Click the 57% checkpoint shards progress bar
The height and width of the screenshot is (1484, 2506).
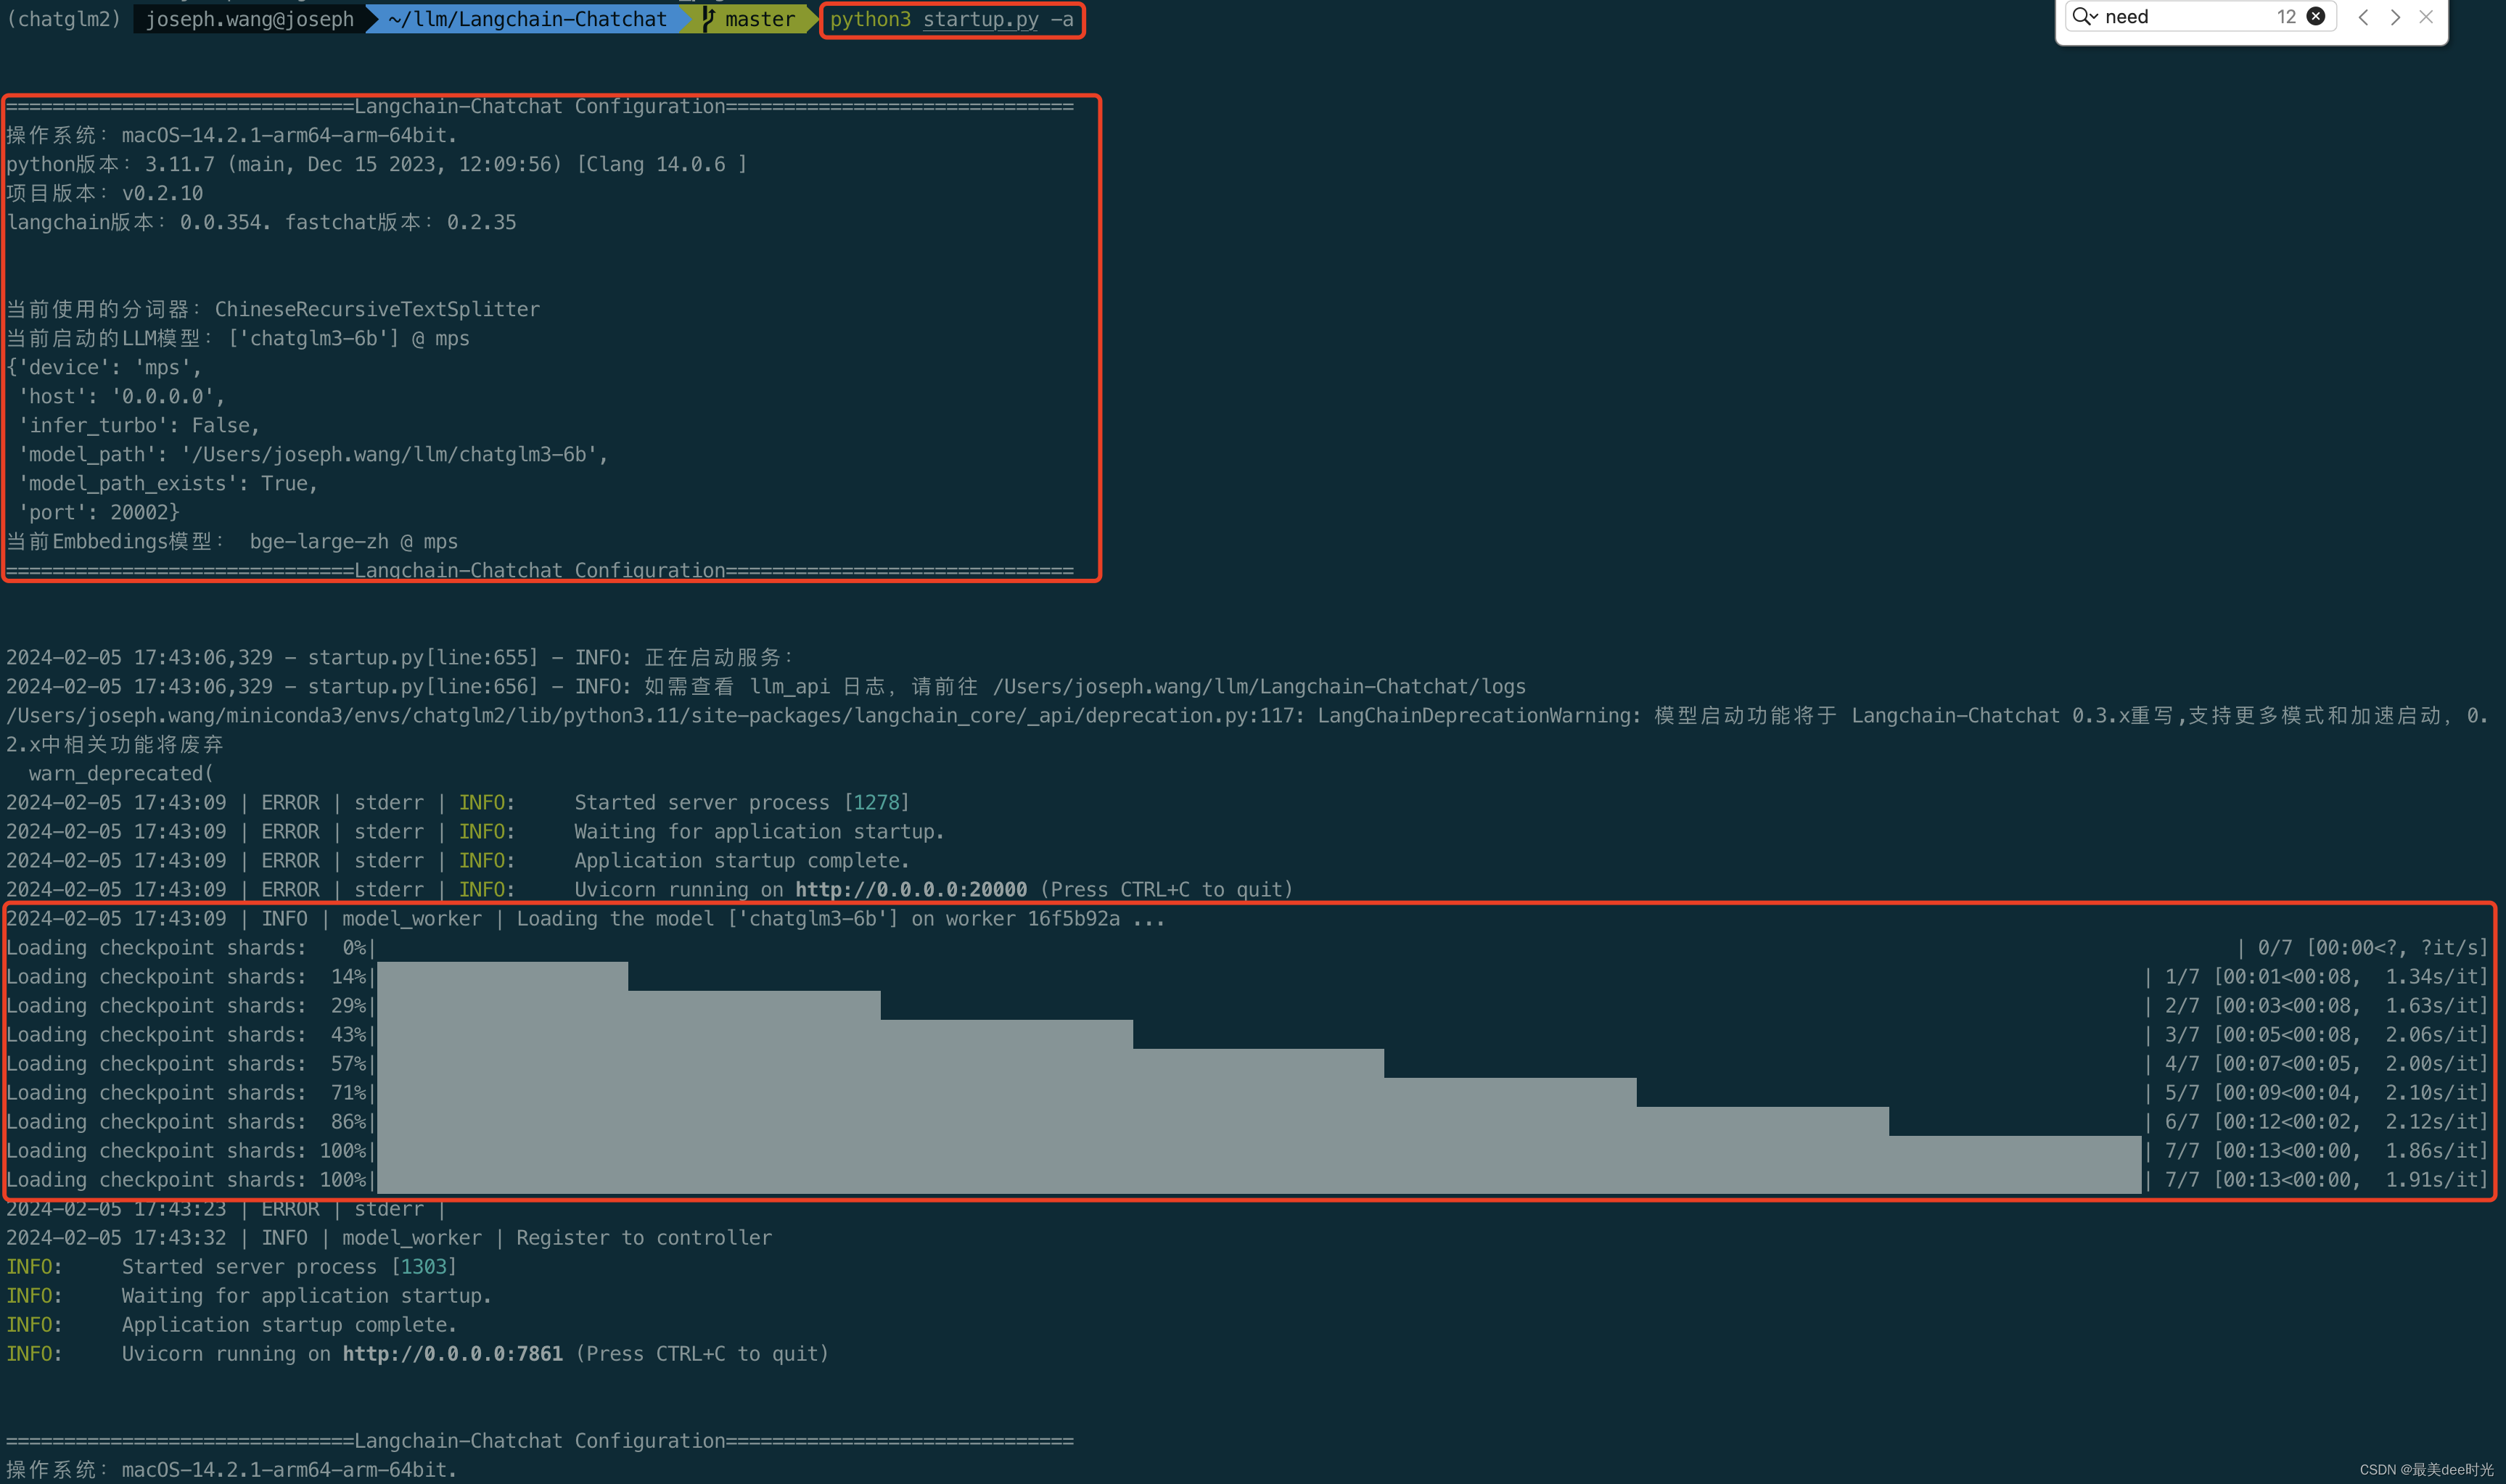pyautogui.click(x=880, y=1063)
